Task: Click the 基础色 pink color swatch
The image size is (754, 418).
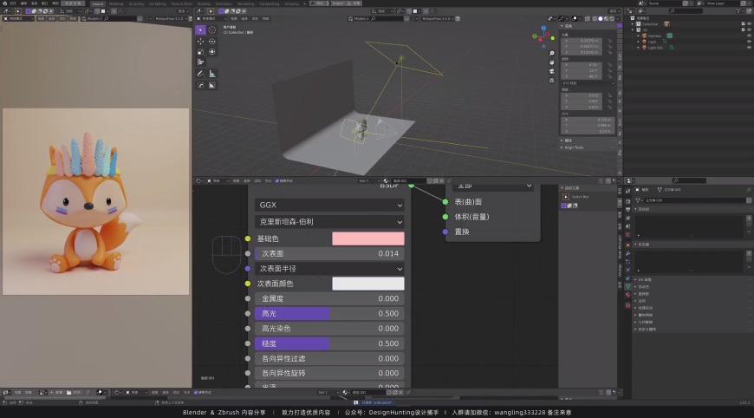Action: (x=368, y=238)
